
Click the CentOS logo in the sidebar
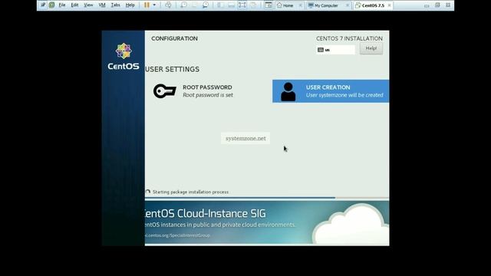point(124,57)
